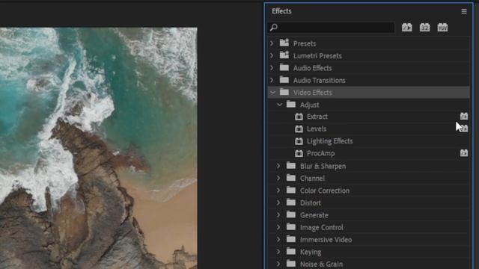The image size is (479, 269).
Task: Click the Image Control folder icon
Action: pyautogui.click(x=291, y=227)
